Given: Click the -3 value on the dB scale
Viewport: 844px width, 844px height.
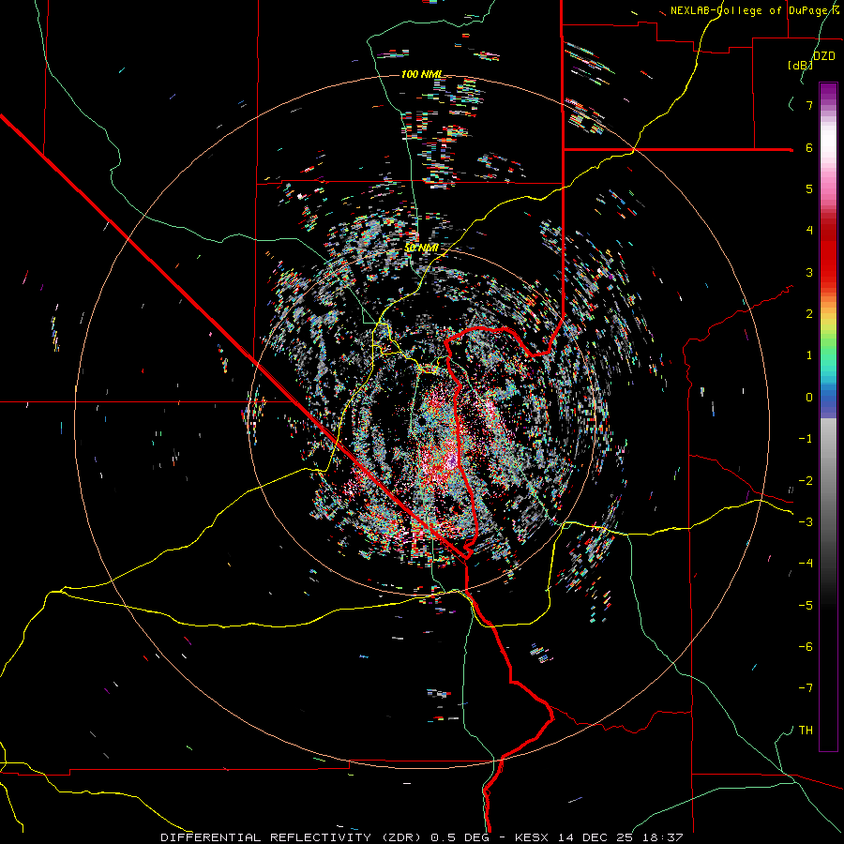Looking at the screenshot, I should point(806,522).
